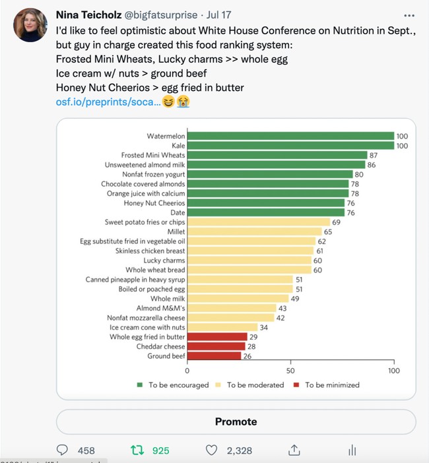The height and width of the screenshot is (463, 429).
Task: Click the Frosted Mini Wheats bar
Action: [x=277, y=155]
